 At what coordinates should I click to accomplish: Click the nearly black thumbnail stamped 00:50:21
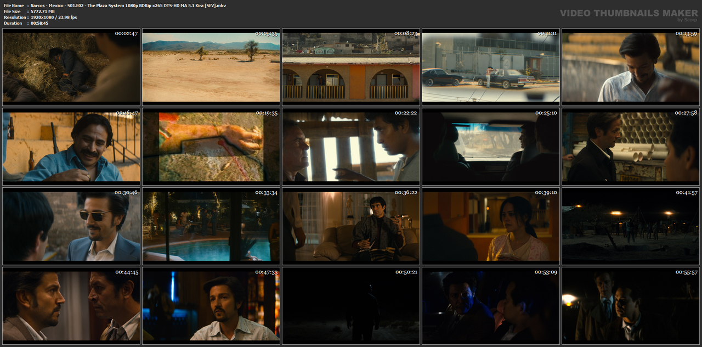click(351, 306)
